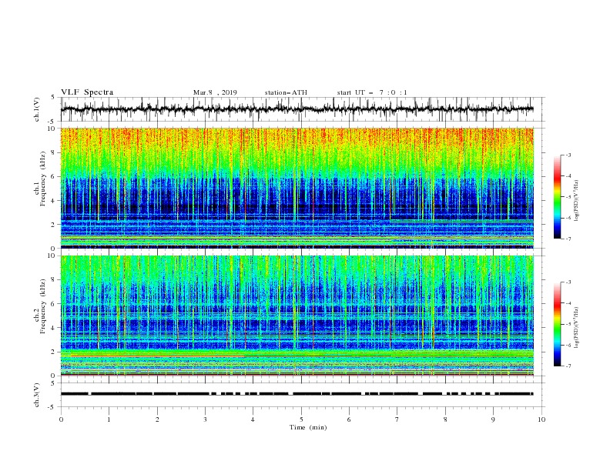610x471 pixels.
Task: Click inside the ch.1 spectrogram panel
Action: click(297, 188)
